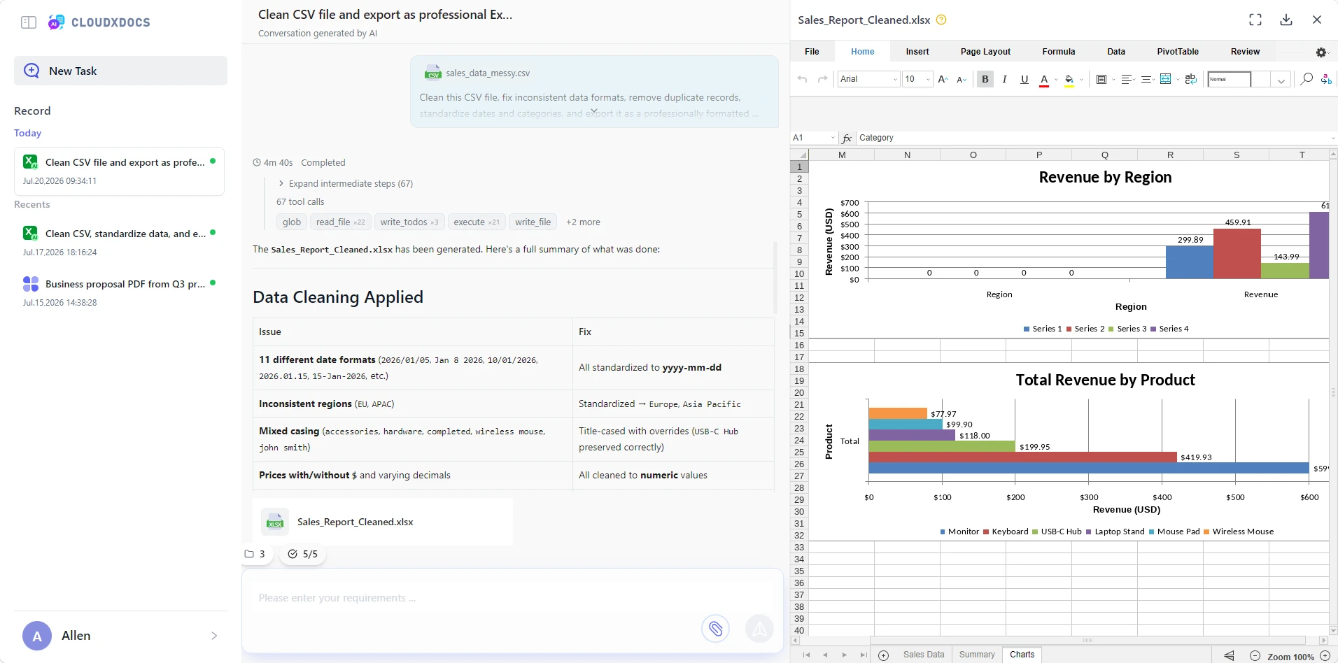Switch to the Data ribbon tab
The height and width of the screenshot is (663, 1338).
coord(1116,52)
